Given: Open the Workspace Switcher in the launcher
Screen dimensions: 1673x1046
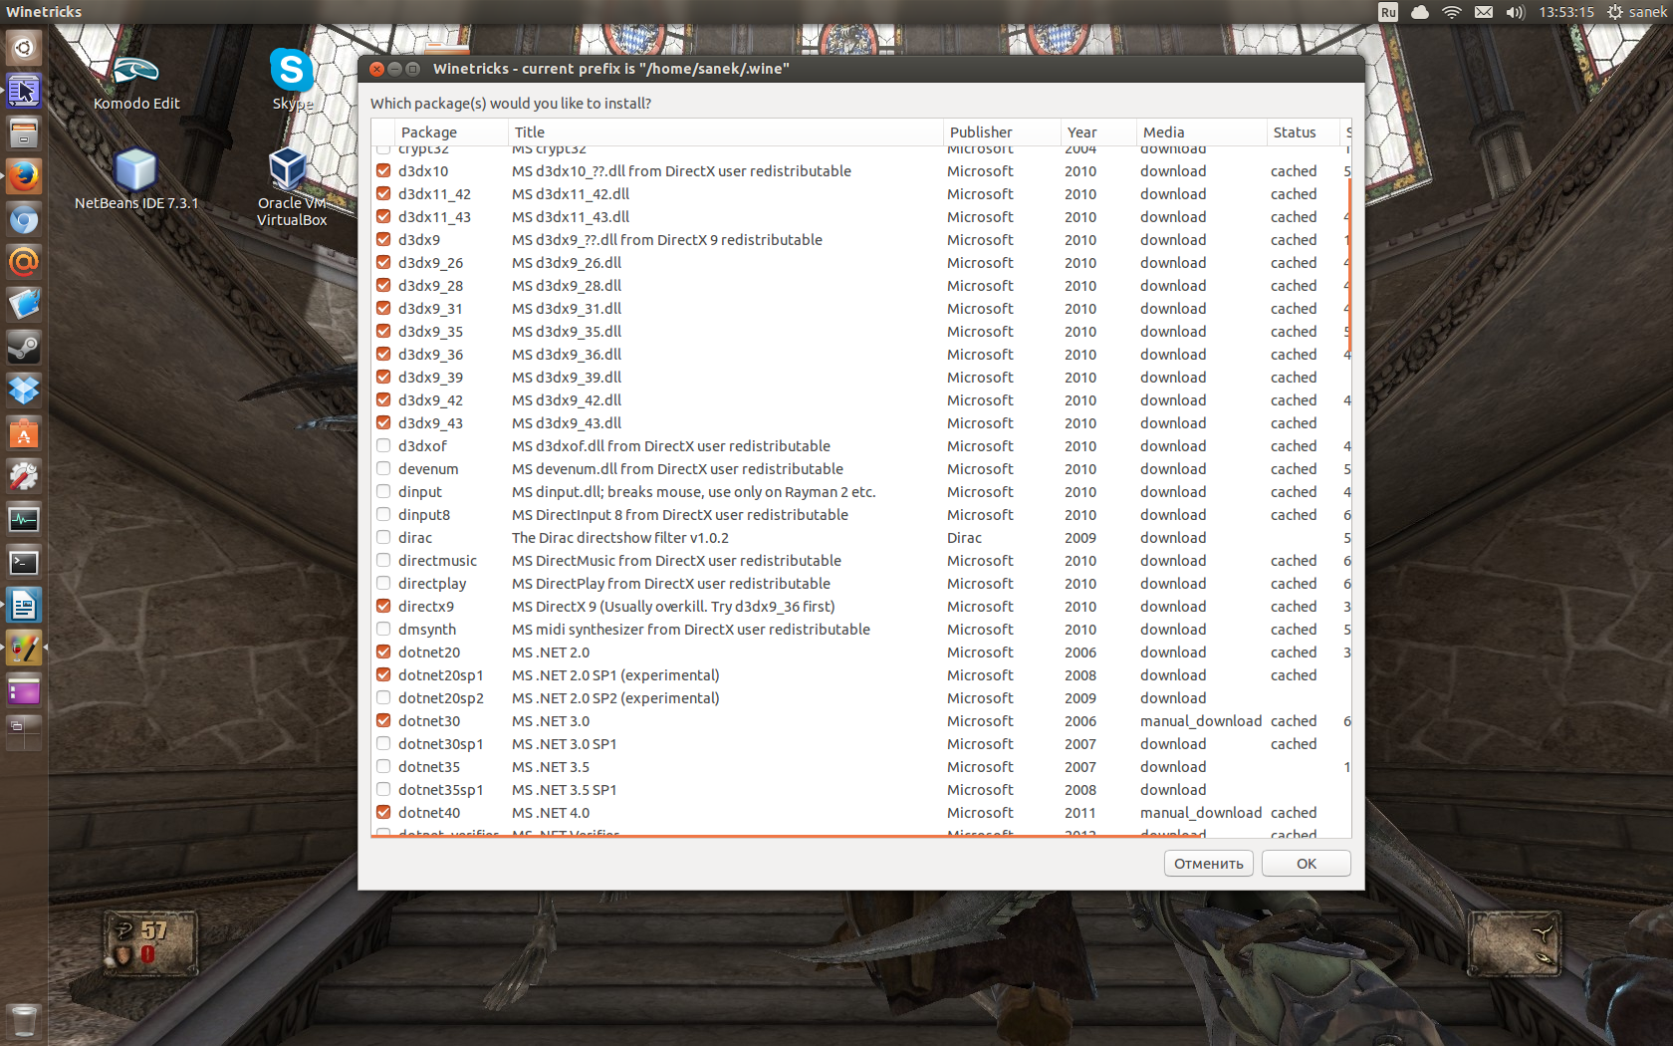Looking at the screenshot, I should (24, 731).
